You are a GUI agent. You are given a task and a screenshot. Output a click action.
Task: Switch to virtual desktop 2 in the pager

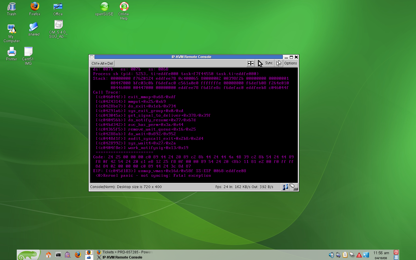89,257
